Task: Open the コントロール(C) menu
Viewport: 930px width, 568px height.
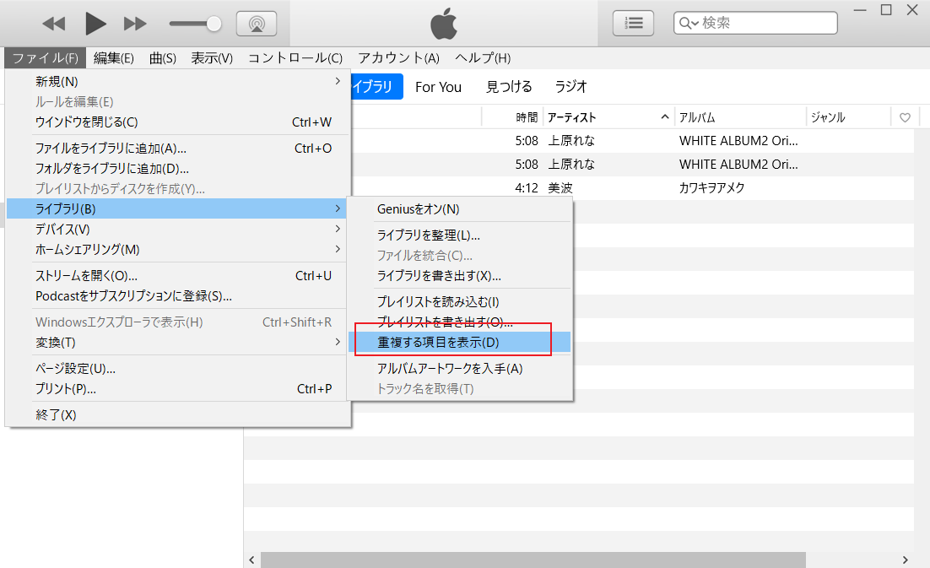Action: 295,58
